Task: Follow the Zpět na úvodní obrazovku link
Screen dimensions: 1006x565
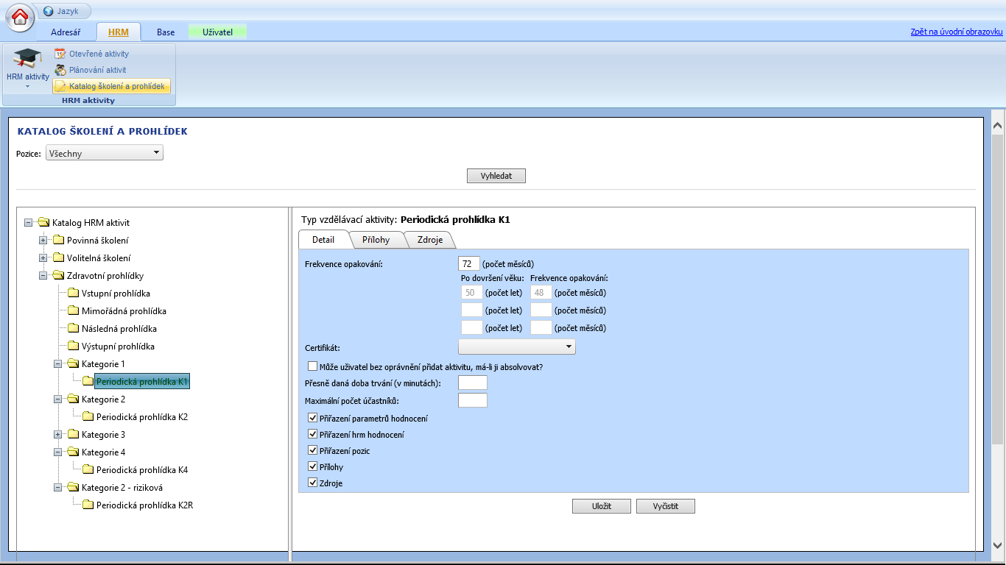Action: 957,32
